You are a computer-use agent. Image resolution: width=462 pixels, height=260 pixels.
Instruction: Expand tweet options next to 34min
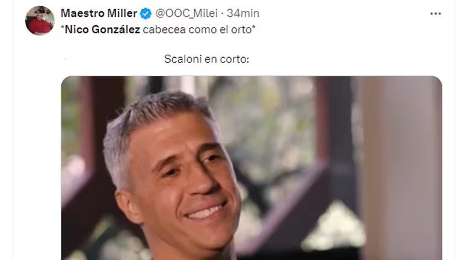[x=436, y=14]
